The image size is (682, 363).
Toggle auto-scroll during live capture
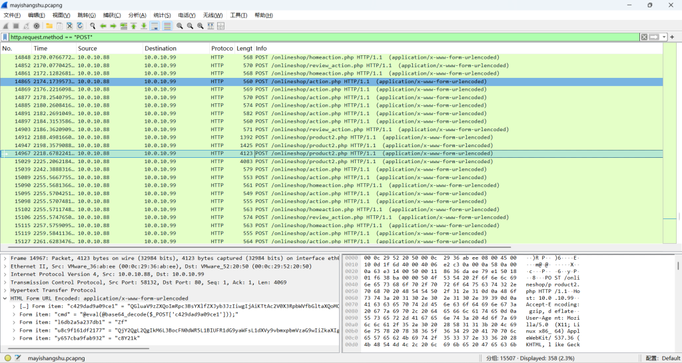(155, 26)
